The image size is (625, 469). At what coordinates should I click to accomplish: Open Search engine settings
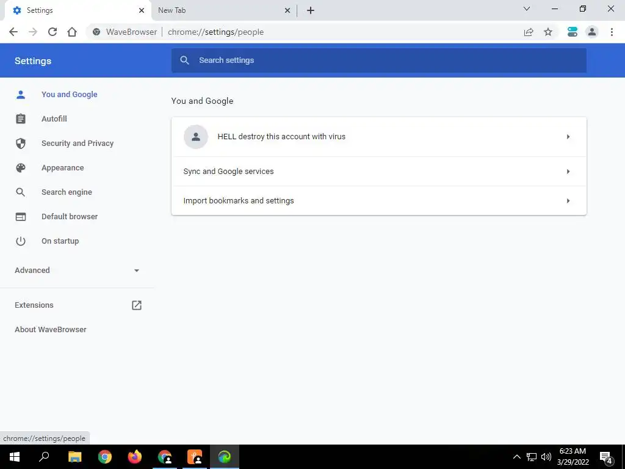pyautogui.click(x=67, y=192)
